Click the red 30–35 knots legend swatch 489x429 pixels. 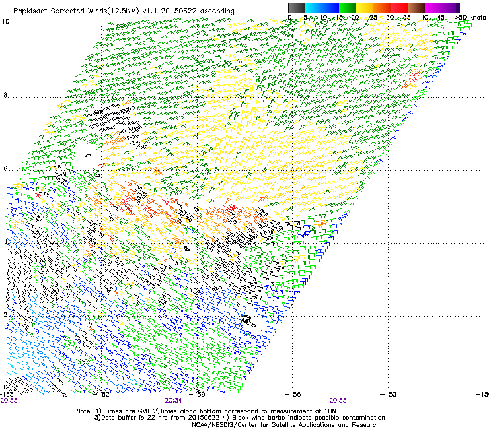pyautogui.click(x=399, y=8)
